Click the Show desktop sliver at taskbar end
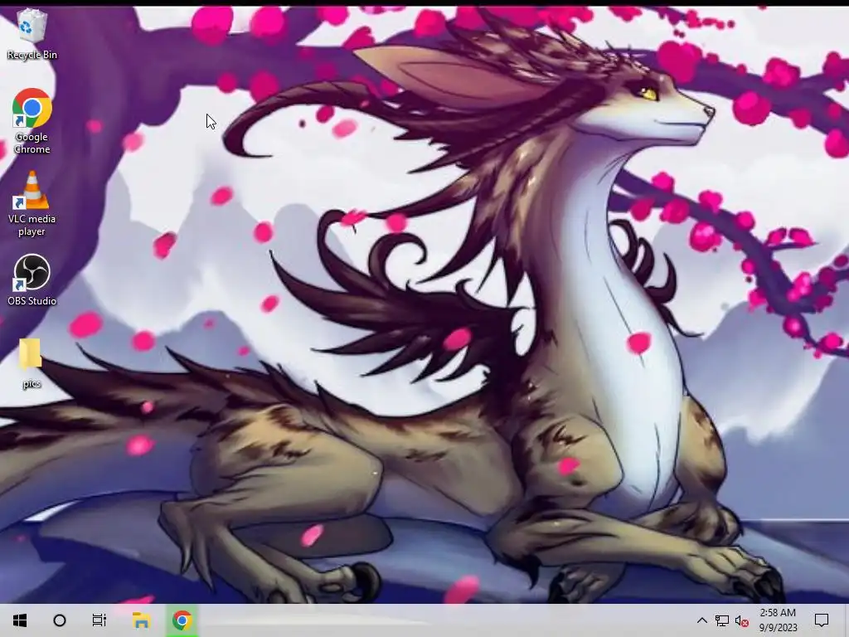This screenshot has height=637, width=849. (847, 620)
